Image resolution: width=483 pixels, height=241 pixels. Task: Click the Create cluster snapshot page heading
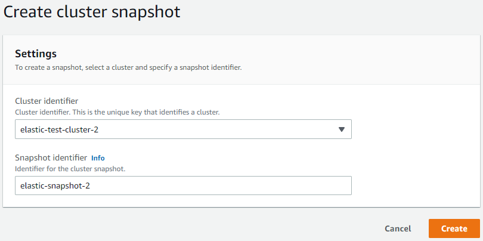[x=92, y=11]
